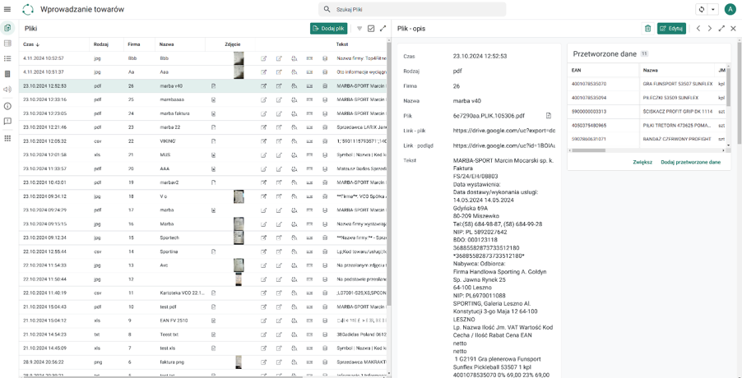Select the list view sidebar item
The height and width of the screenshot is (378, 742).
7,58
